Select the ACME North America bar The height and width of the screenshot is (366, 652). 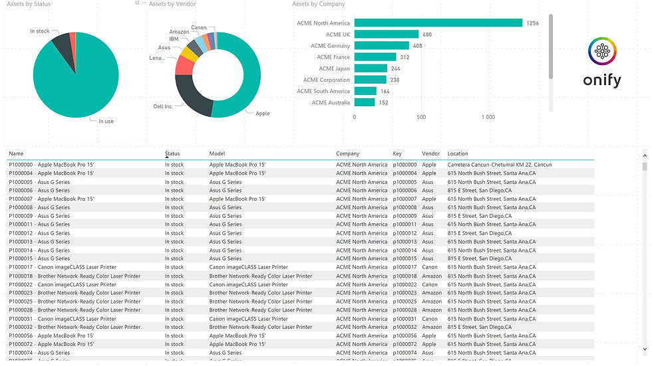tap(438, 23)
